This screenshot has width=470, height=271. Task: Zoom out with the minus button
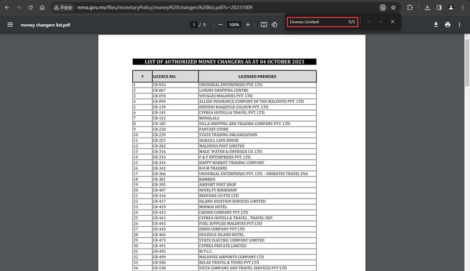tap(220, 25)
